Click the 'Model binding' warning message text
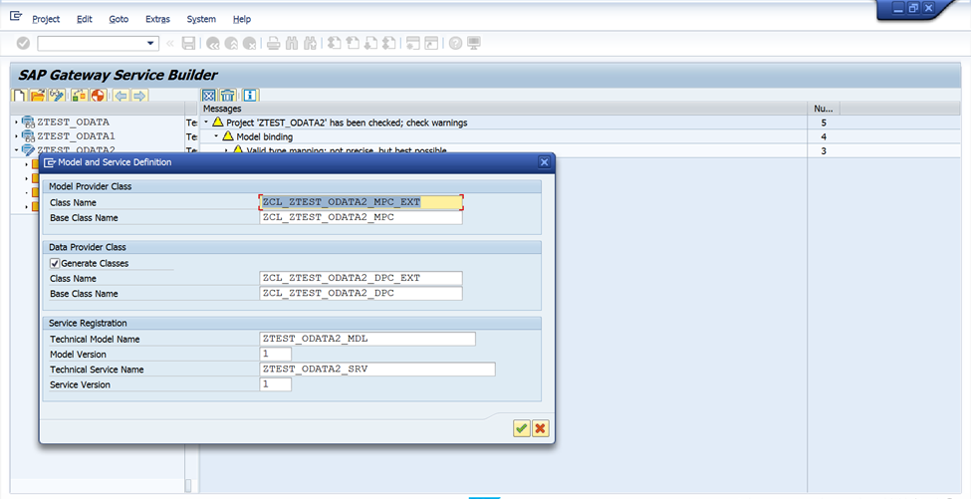Viewport: 971px width, 499px height. 265,136
